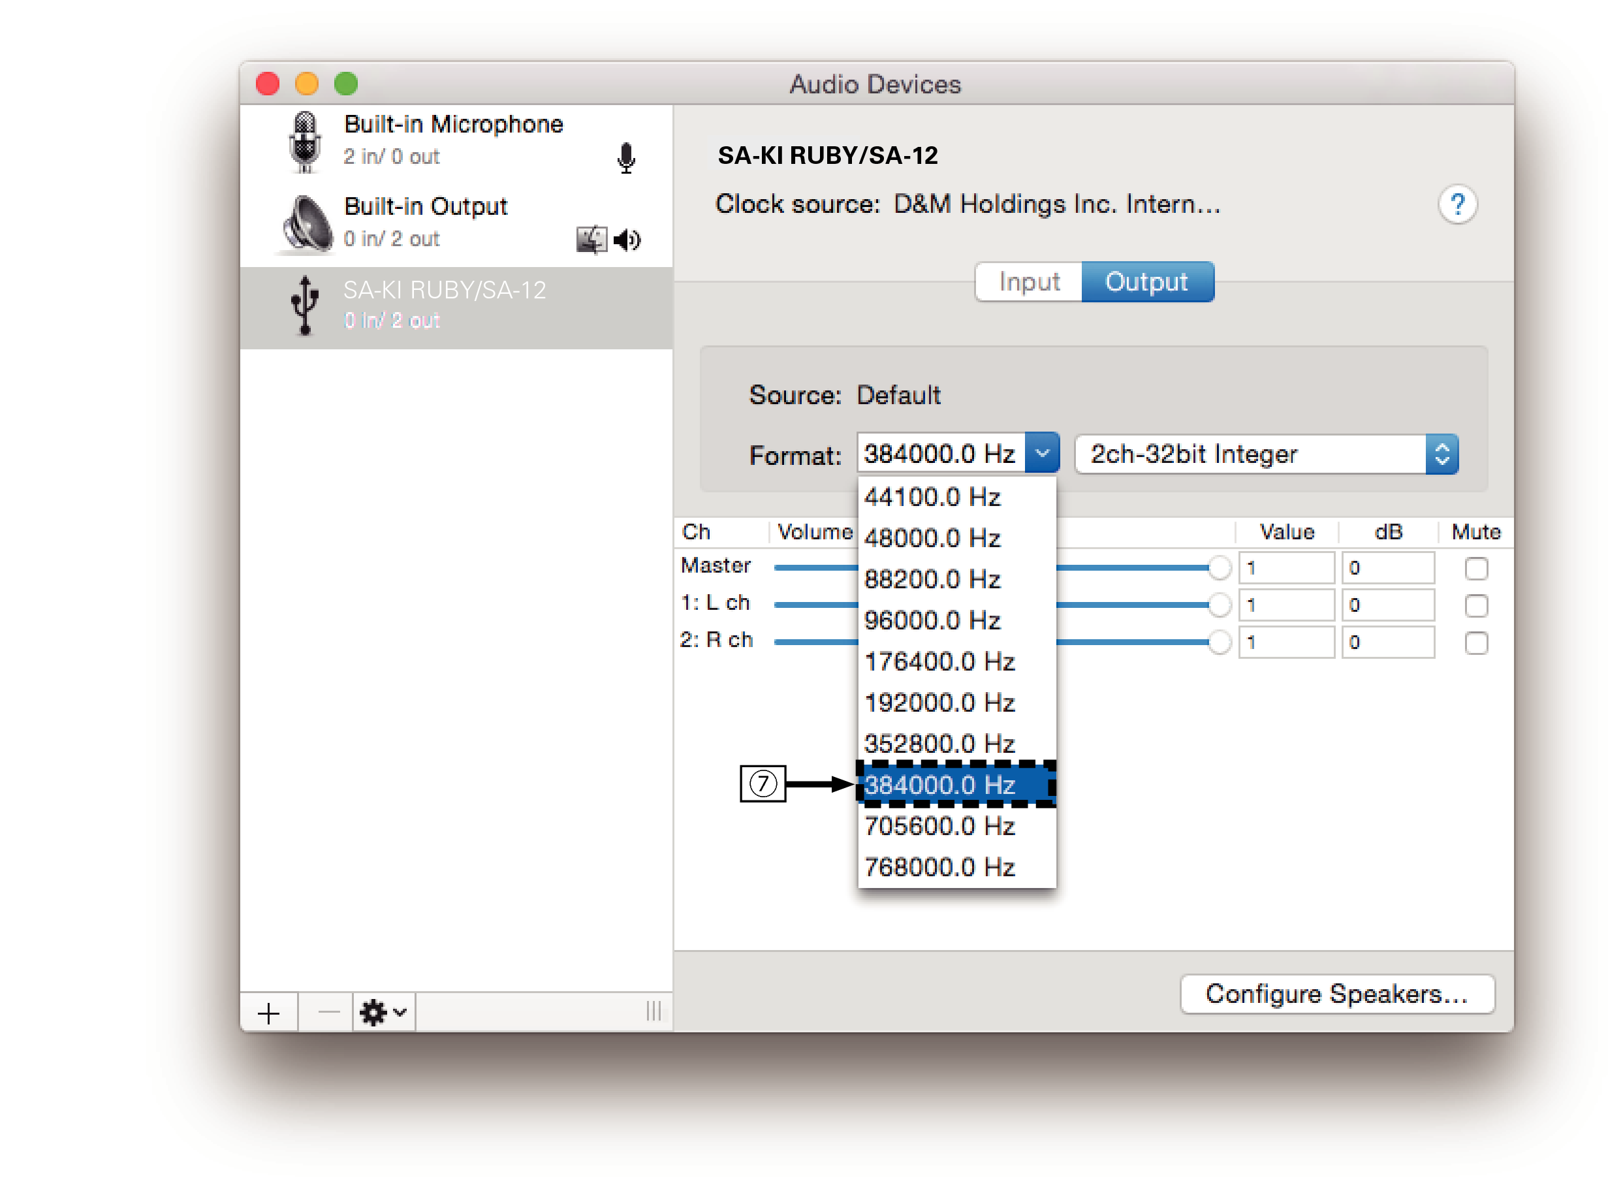This screenshot has width=1623, height=1189.
Task: Click the Master Value field
Action: pyautogui.click(x=1286, y=568)
